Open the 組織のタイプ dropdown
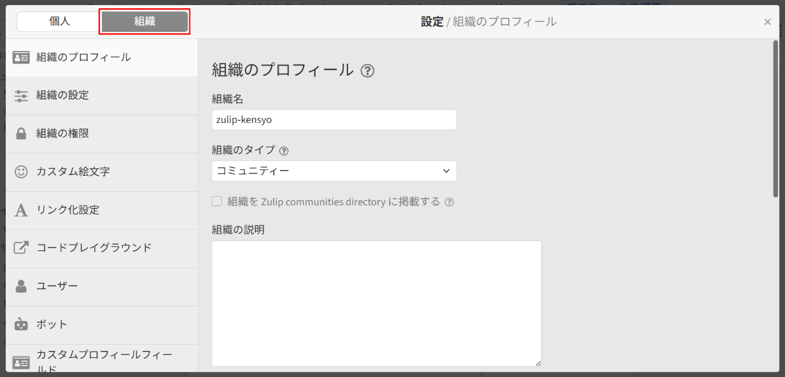Screen dimensions: 785x377 pos(334,171)
